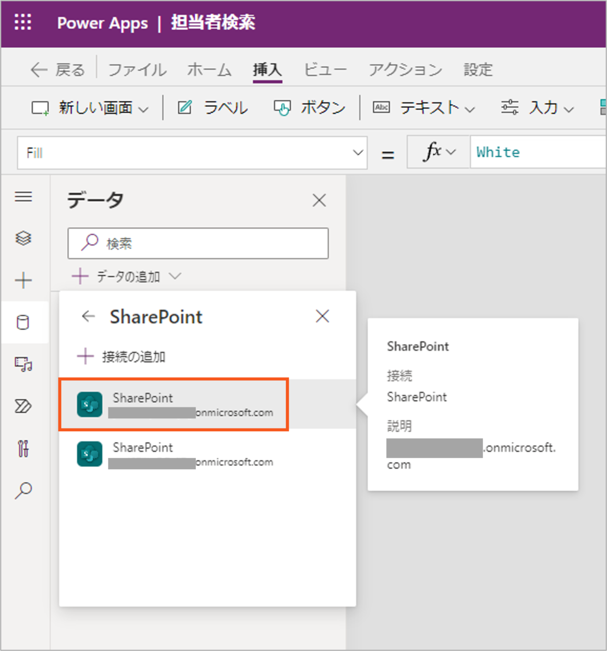The width and height of the screenshot is (607, 651).
Task: Click the 入力 controls icon
Action: click(510, 107)
